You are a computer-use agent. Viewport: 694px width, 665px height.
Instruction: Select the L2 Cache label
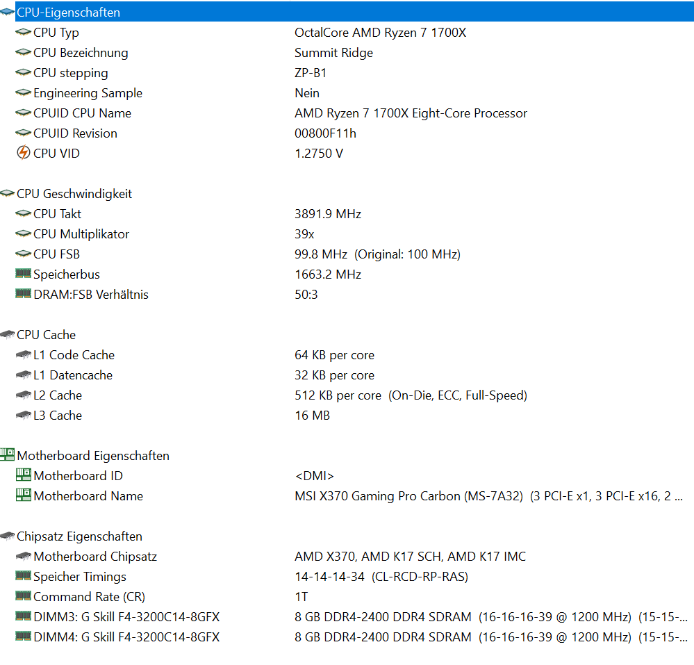pos(58,395)
